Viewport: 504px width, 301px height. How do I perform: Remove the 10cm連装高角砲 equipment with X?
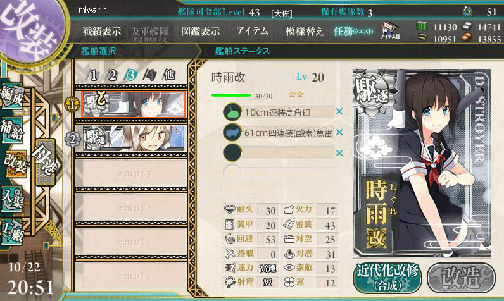coord(339,112)
